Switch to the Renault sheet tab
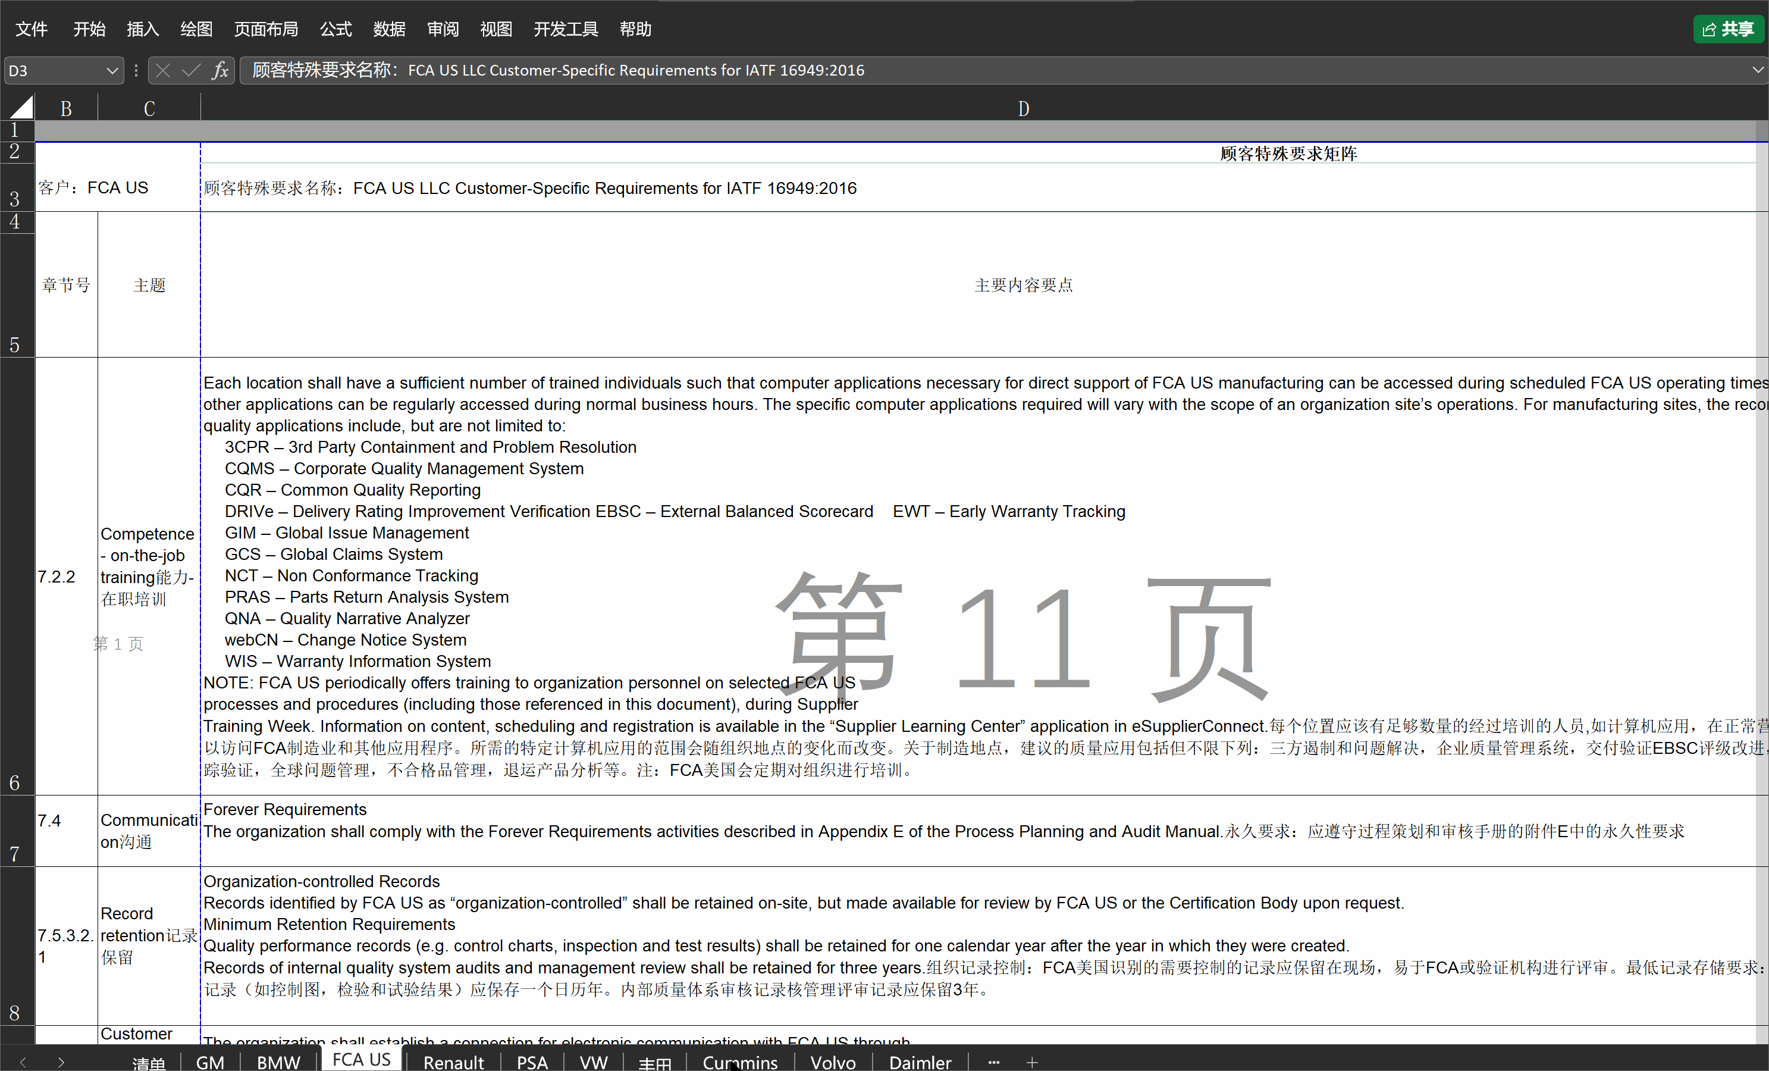 pos(453,1063)
